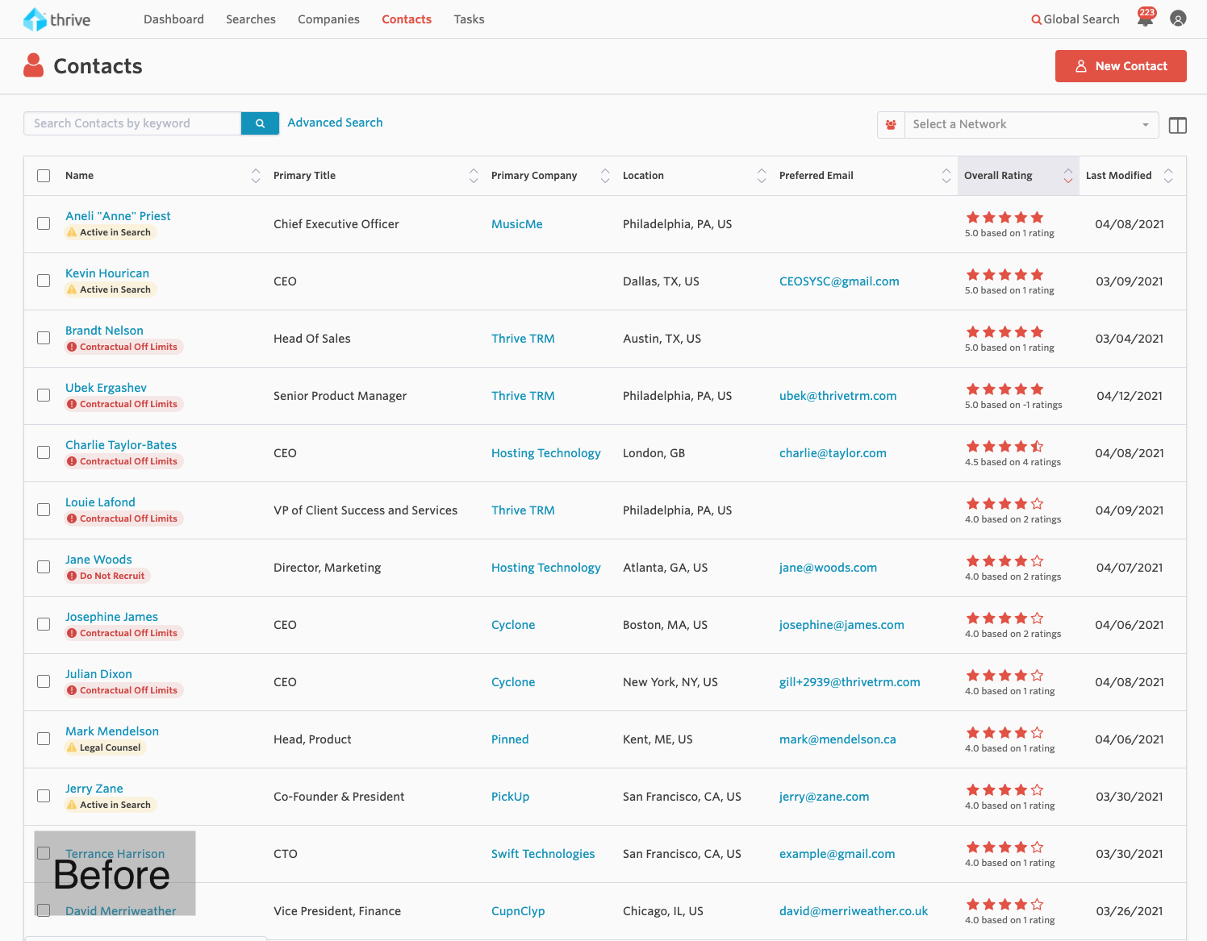Sort by Primary Company column arrows
1207x941 pixels.
click(605, 176)
